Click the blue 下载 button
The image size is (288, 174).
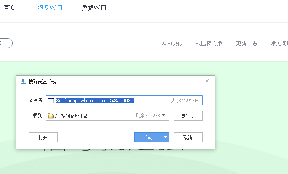(x=148, y=137)
